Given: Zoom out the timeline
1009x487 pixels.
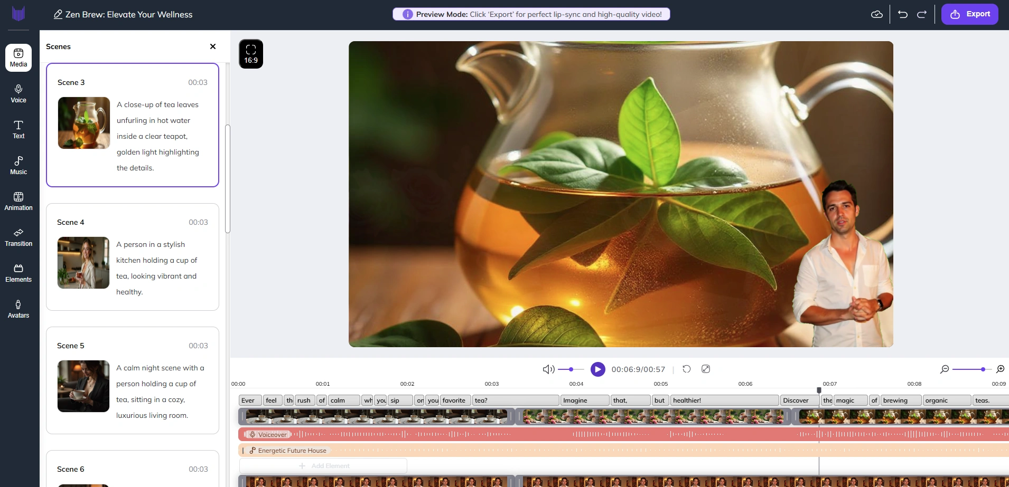Looking at the screenshot, I should coord(945,369).
